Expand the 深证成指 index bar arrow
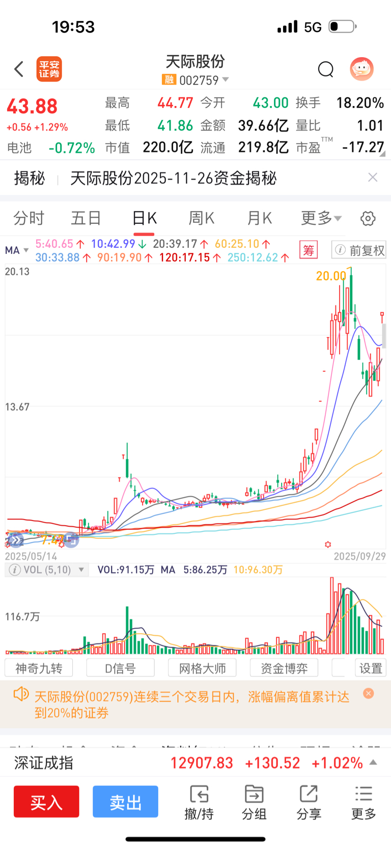This screenshot has width=391, height=849. tap(373, 762)
